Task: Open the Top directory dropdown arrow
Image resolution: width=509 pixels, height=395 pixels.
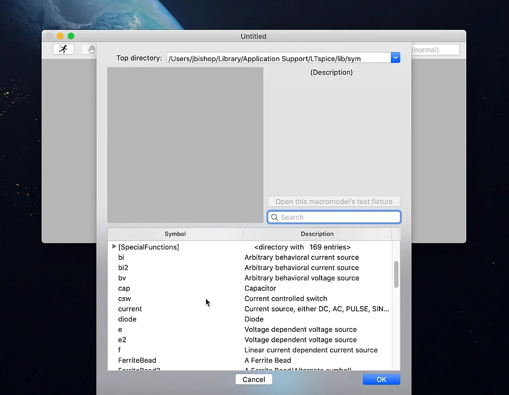Action: coord(395,58)
